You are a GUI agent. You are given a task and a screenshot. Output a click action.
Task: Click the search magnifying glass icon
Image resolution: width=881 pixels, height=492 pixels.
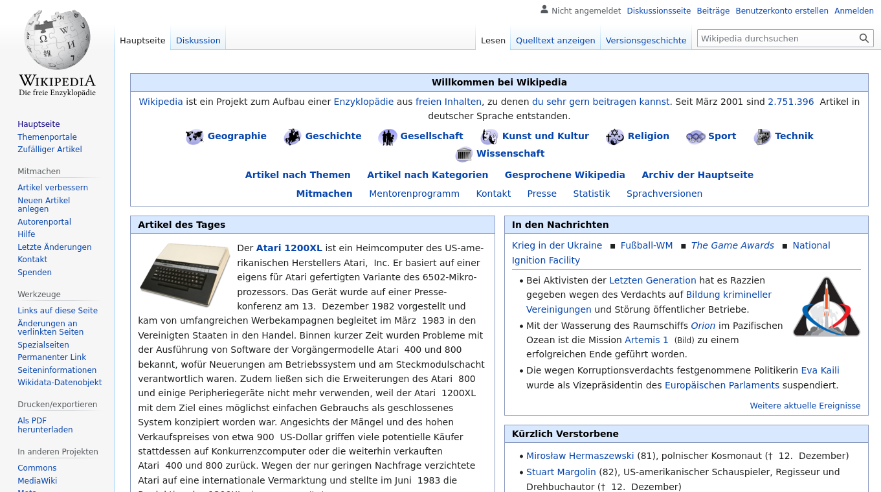point(864,38)
